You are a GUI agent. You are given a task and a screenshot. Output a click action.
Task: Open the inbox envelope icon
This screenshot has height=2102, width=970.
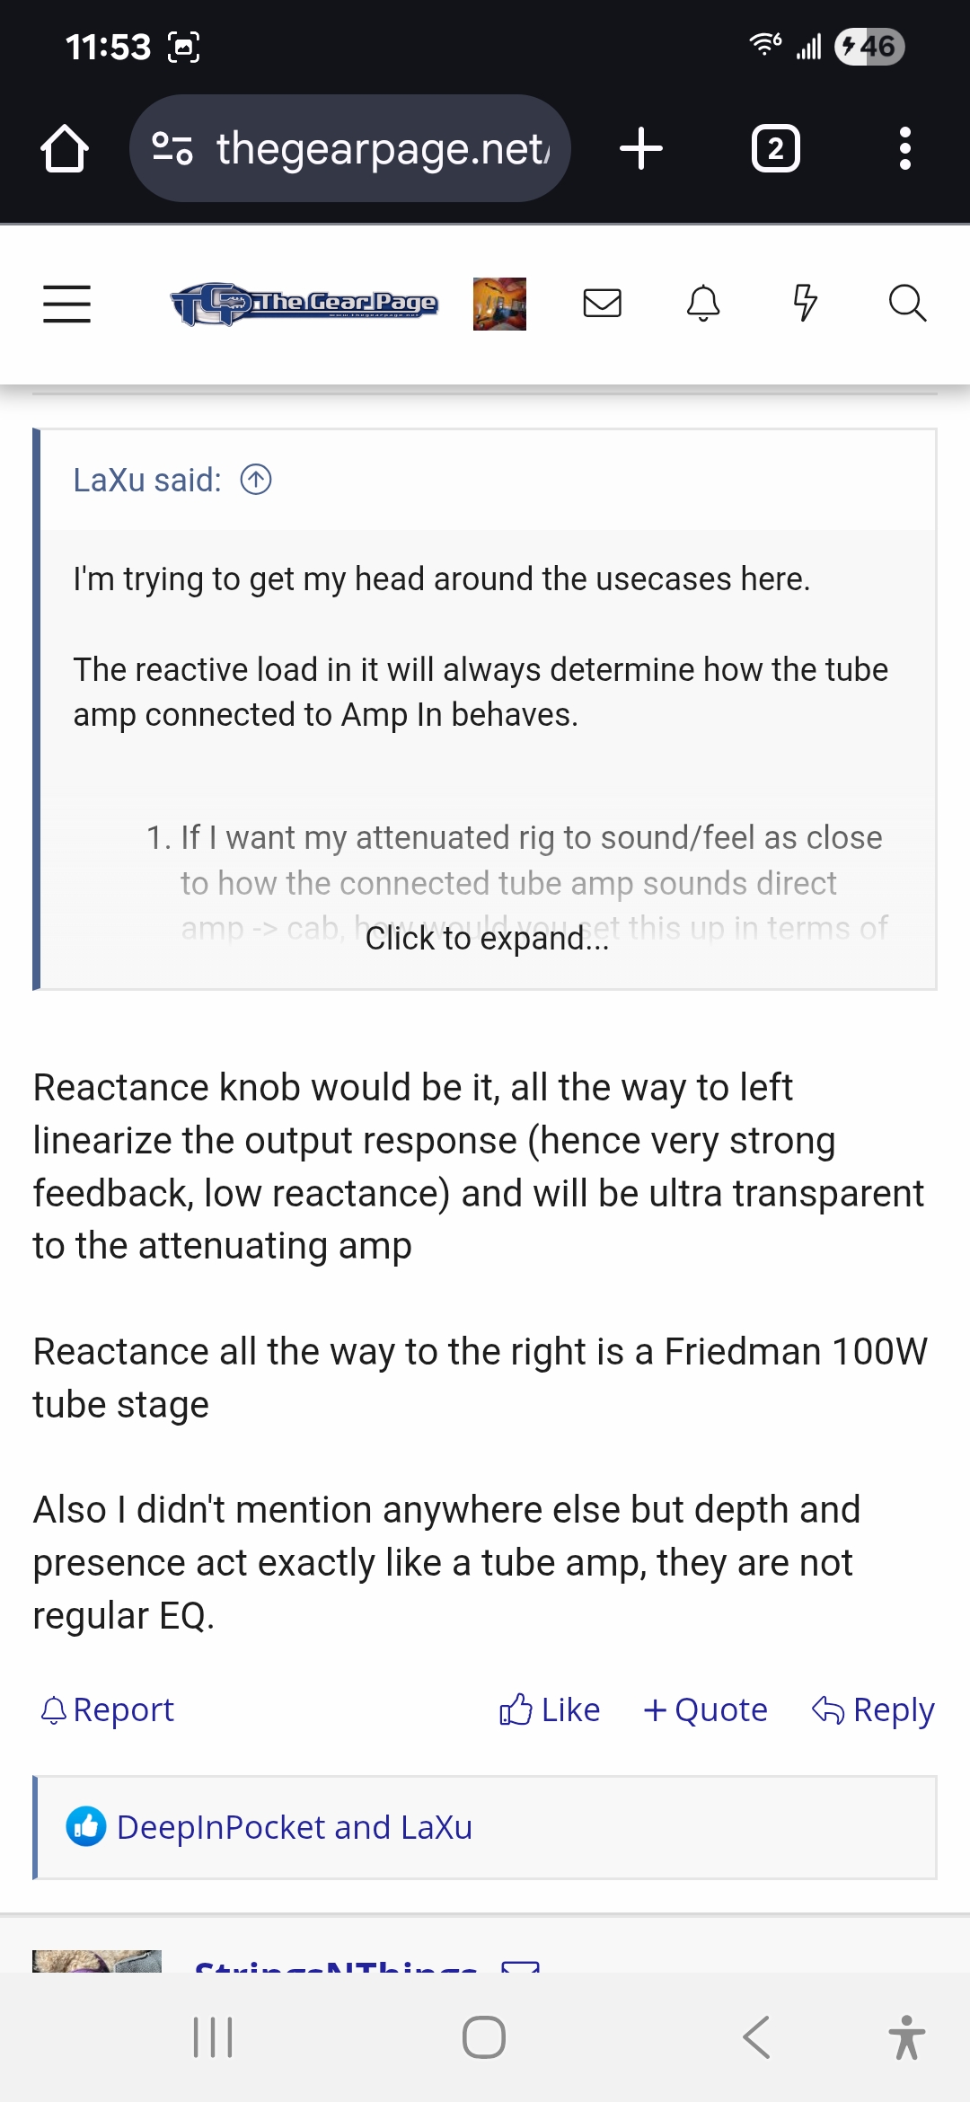pos(602,304)
